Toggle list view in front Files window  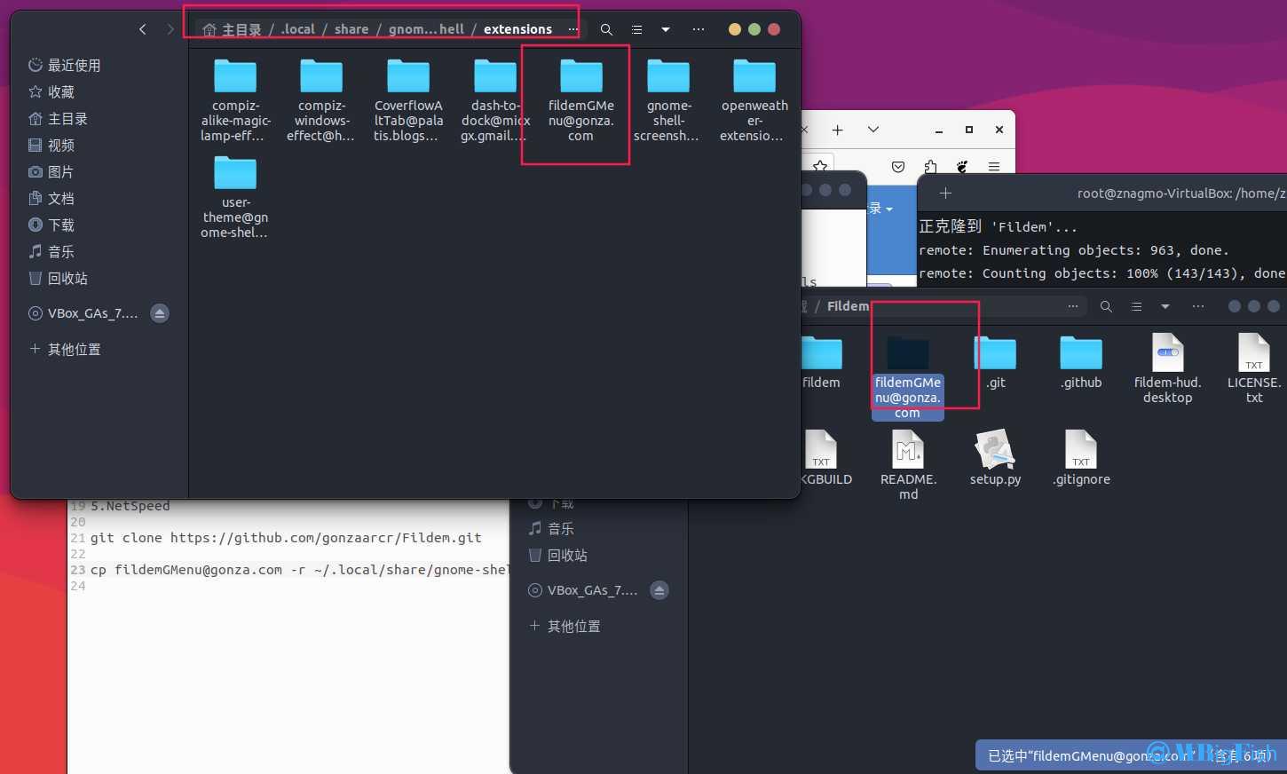(x=636, y=29)
